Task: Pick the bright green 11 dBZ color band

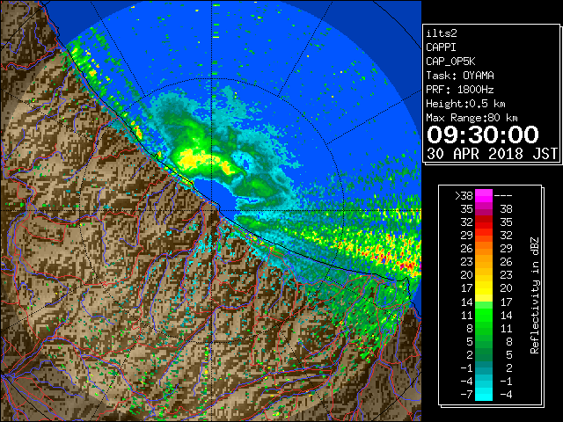Action: tap(484, 315)
